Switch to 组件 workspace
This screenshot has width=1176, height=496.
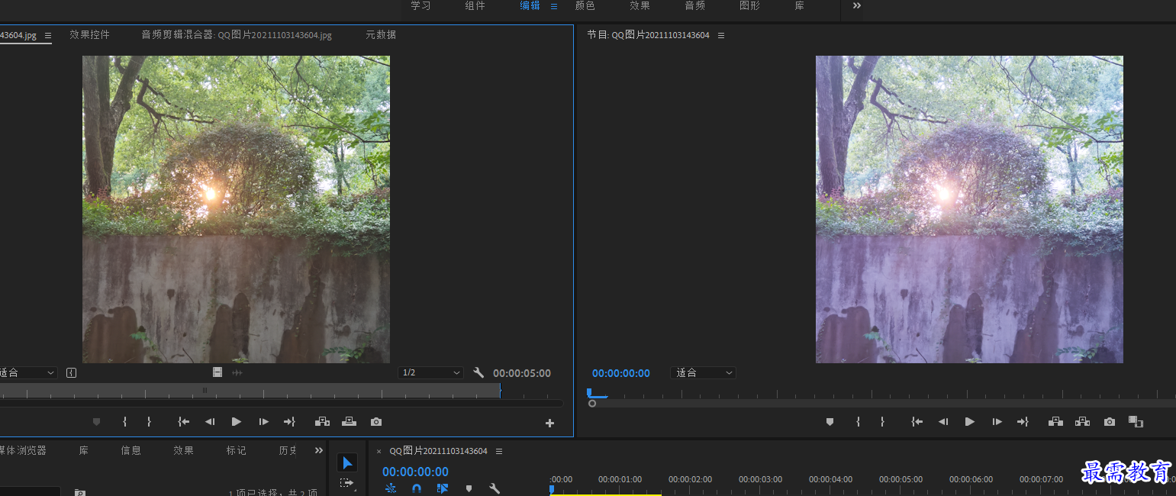pyautogui.click(x=475, y=5)
